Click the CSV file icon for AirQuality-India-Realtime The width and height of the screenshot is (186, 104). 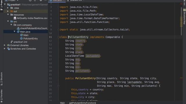[15, 18]
